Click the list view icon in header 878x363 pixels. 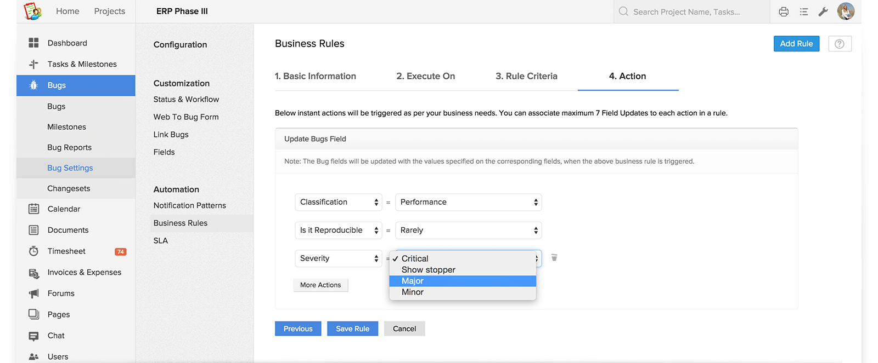pos(803,11)
